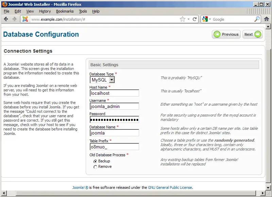Bookmark this page with the star icon
The width and height of the screenshot is (272, 197).
183,19
